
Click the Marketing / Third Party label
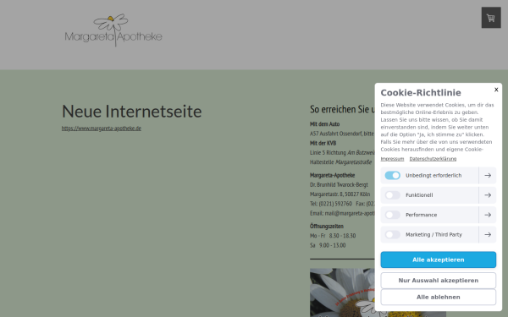point(433,234)
